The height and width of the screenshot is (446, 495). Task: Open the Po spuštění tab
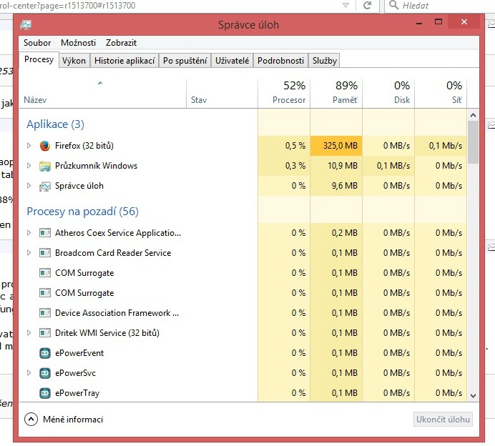pyautogui.click(x=185, y=61)
